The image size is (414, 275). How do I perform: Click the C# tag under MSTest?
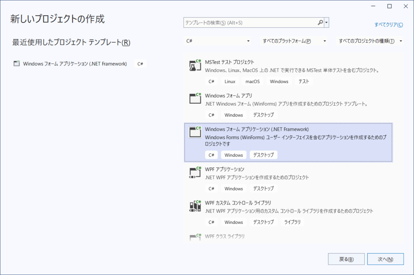point(211,81)
